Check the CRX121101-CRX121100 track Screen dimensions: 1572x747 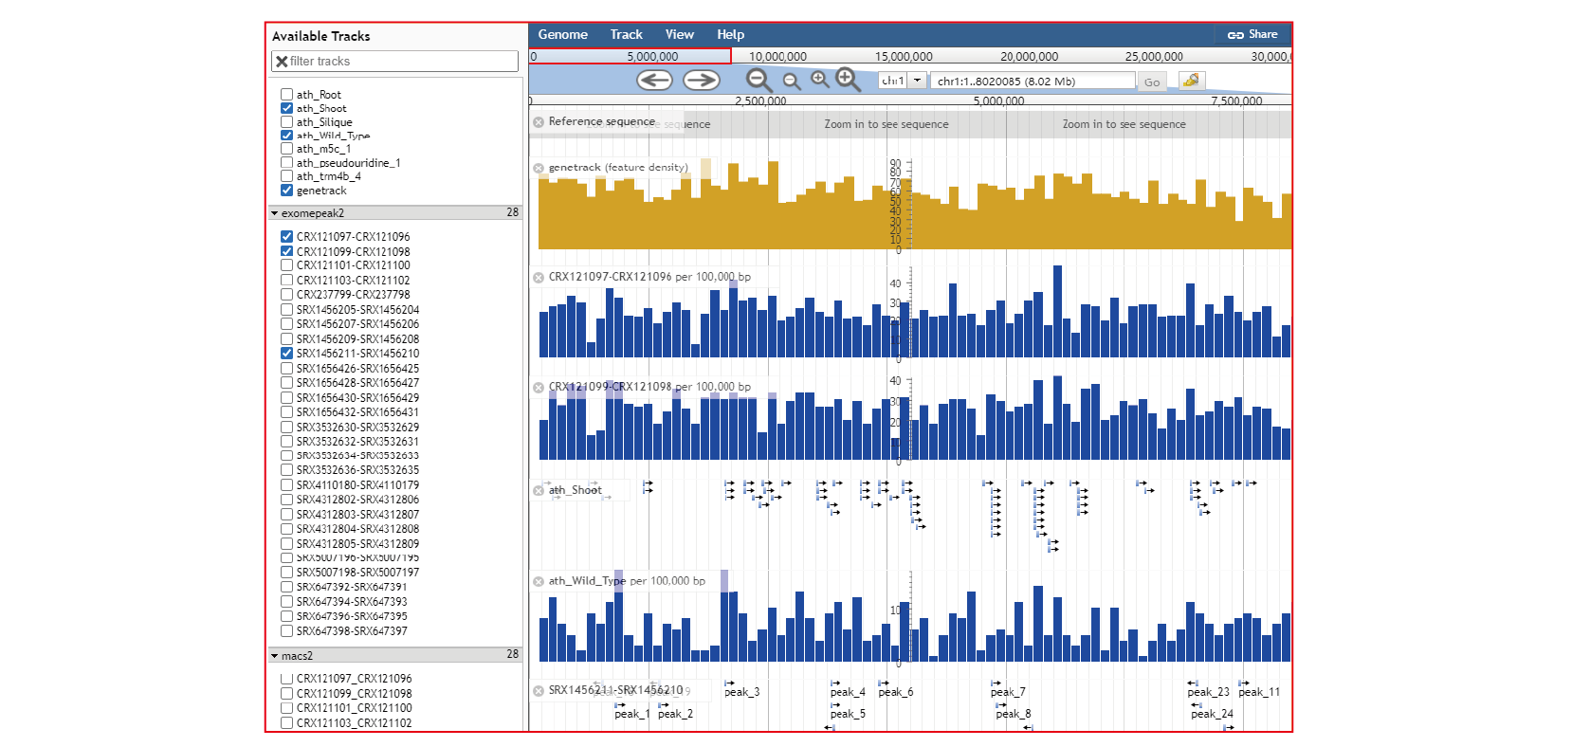click(286, 265)
